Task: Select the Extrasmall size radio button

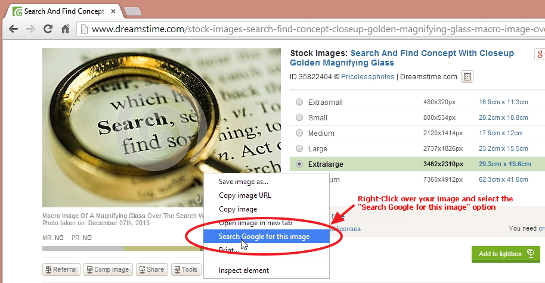Action: pyautogui.click(x=299, y=102)
